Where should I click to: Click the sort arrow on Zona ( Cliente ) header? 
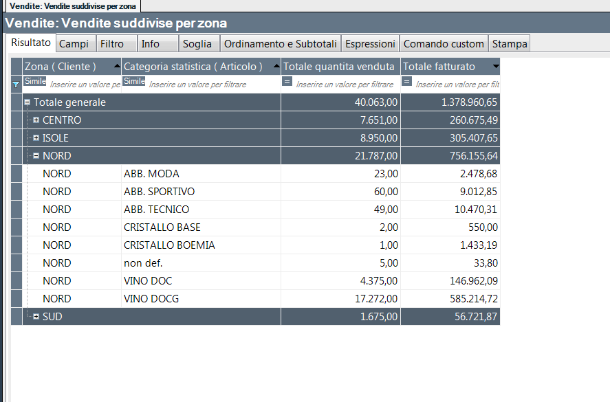117,67
